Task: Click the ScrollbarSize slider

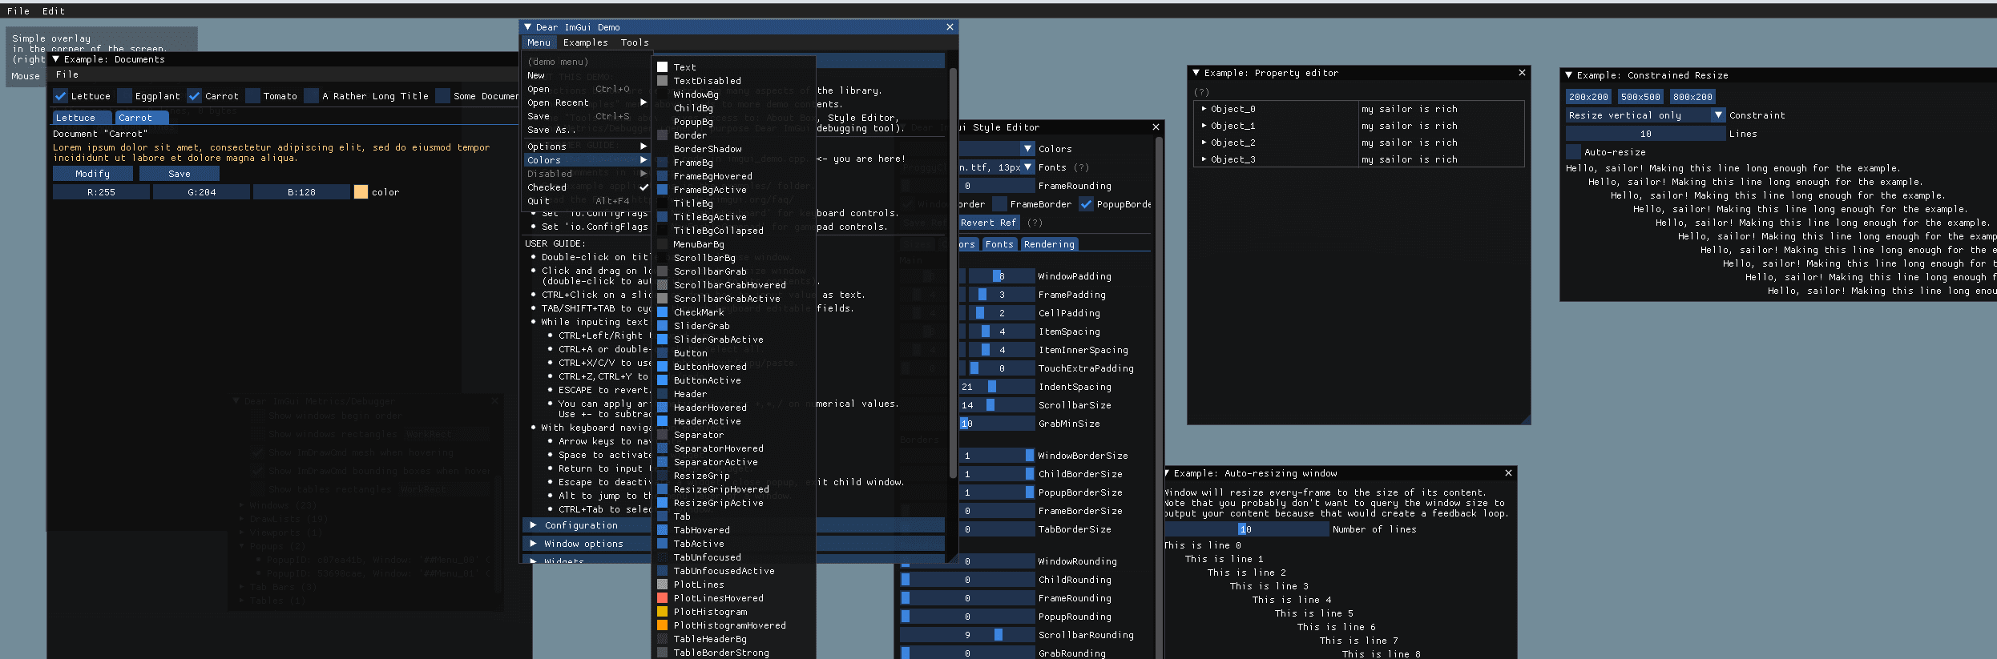Action: click(997, 405)
